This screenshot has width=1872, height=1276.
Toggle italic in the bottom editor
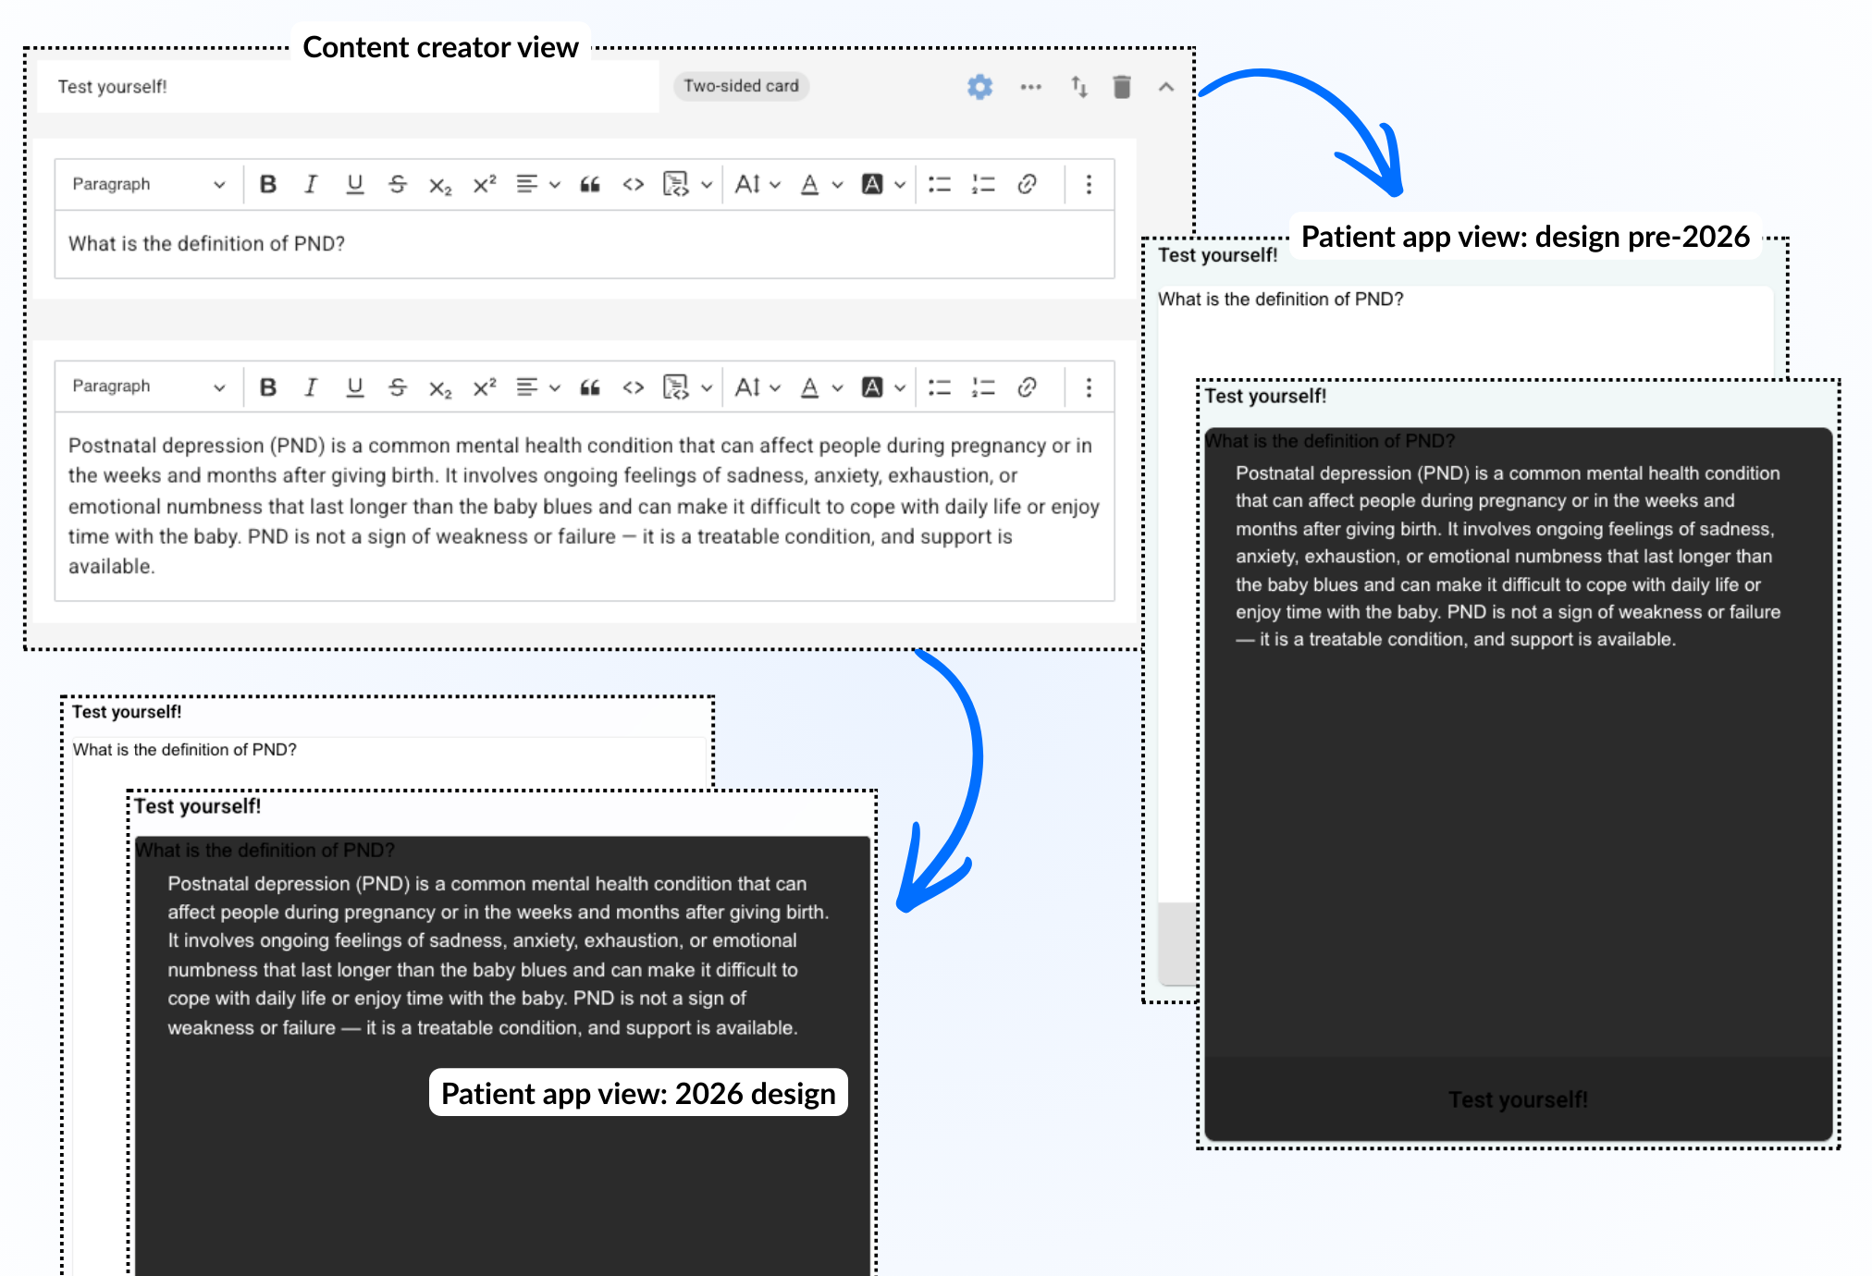coord(311,387)
